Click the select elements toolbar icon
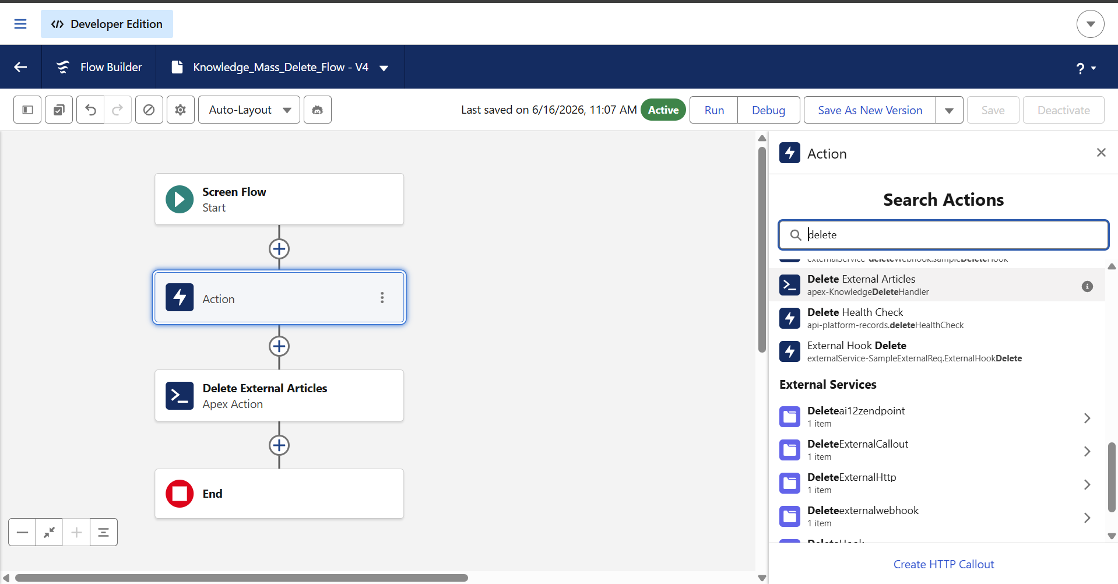Image resolution: width=1118 pixels, height=584 pixels. coord(59,110)
